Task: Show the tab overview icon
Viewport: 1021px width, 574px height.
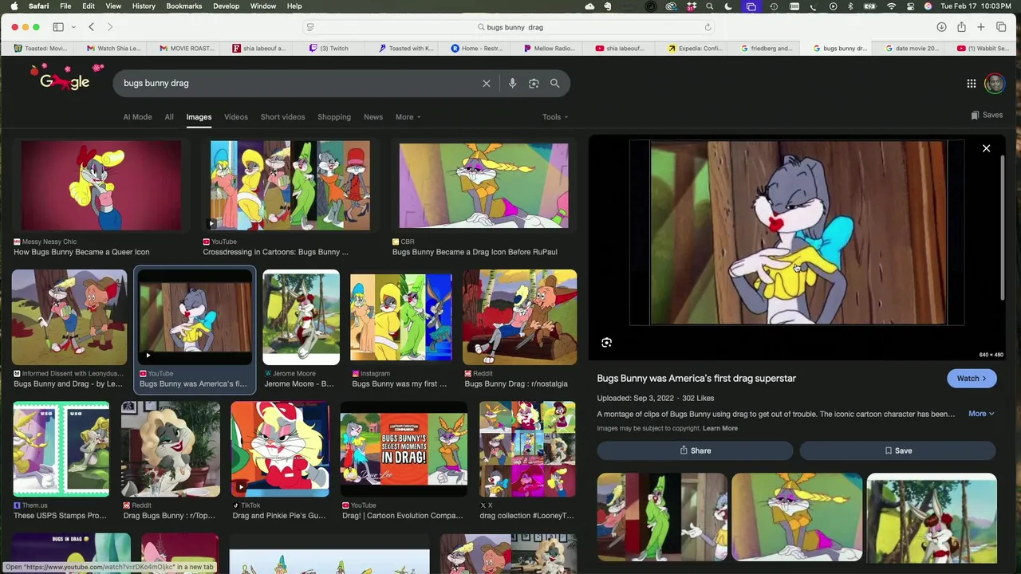Action: (x=1001, y=27)
